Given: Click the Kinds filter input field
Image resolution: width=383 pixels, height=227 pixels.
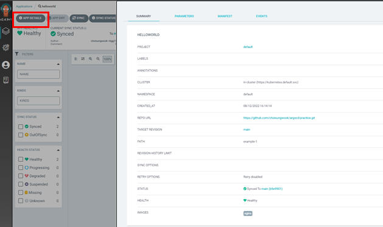Looking at the screenshot, I should point(38,100).
